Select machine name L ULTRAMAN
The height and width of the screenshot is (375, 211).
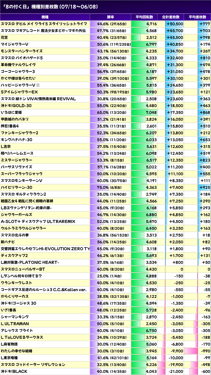(x=15, y=324)
